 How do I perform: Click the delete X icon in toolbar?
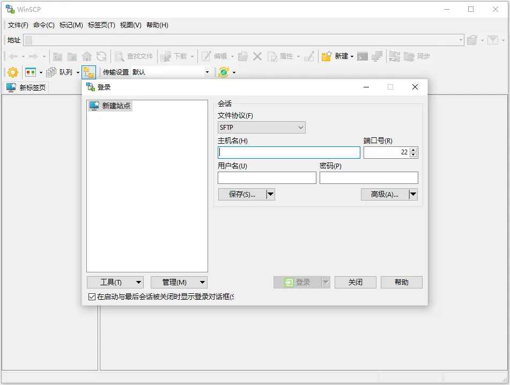(x=257, y=56)
